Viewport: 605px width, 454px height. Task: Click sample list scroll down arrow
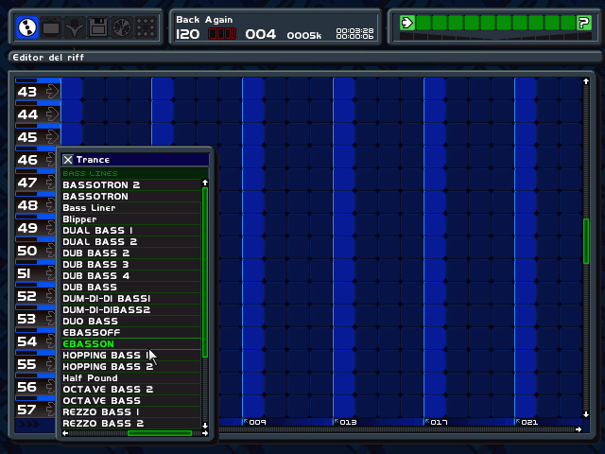(x=205, y=426)
